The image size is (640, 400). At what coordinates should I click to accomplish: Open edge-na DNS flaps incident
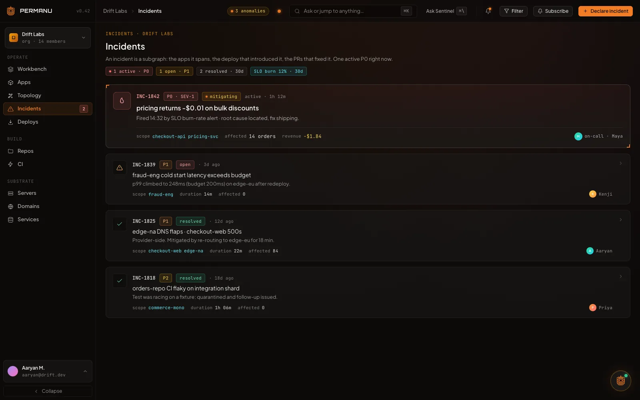[187, 231]
